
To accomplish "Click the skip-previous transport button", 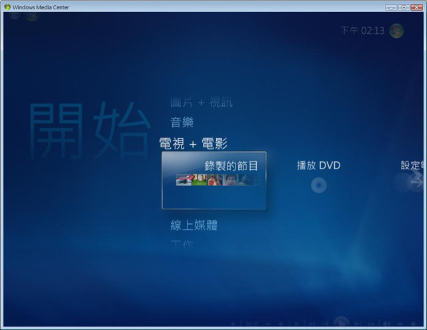I will pos(326,324).
